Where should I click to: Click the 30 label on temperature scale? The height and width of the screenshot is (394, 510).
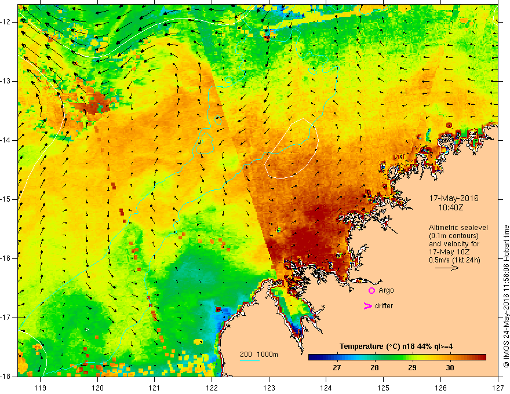click(x=450, y=367)
